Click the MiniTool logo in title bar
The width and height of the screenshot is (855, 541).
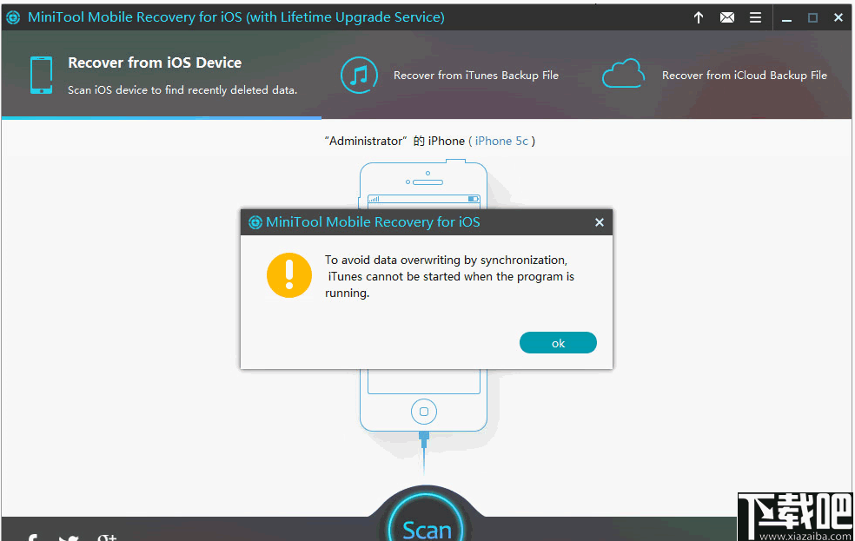12,16
